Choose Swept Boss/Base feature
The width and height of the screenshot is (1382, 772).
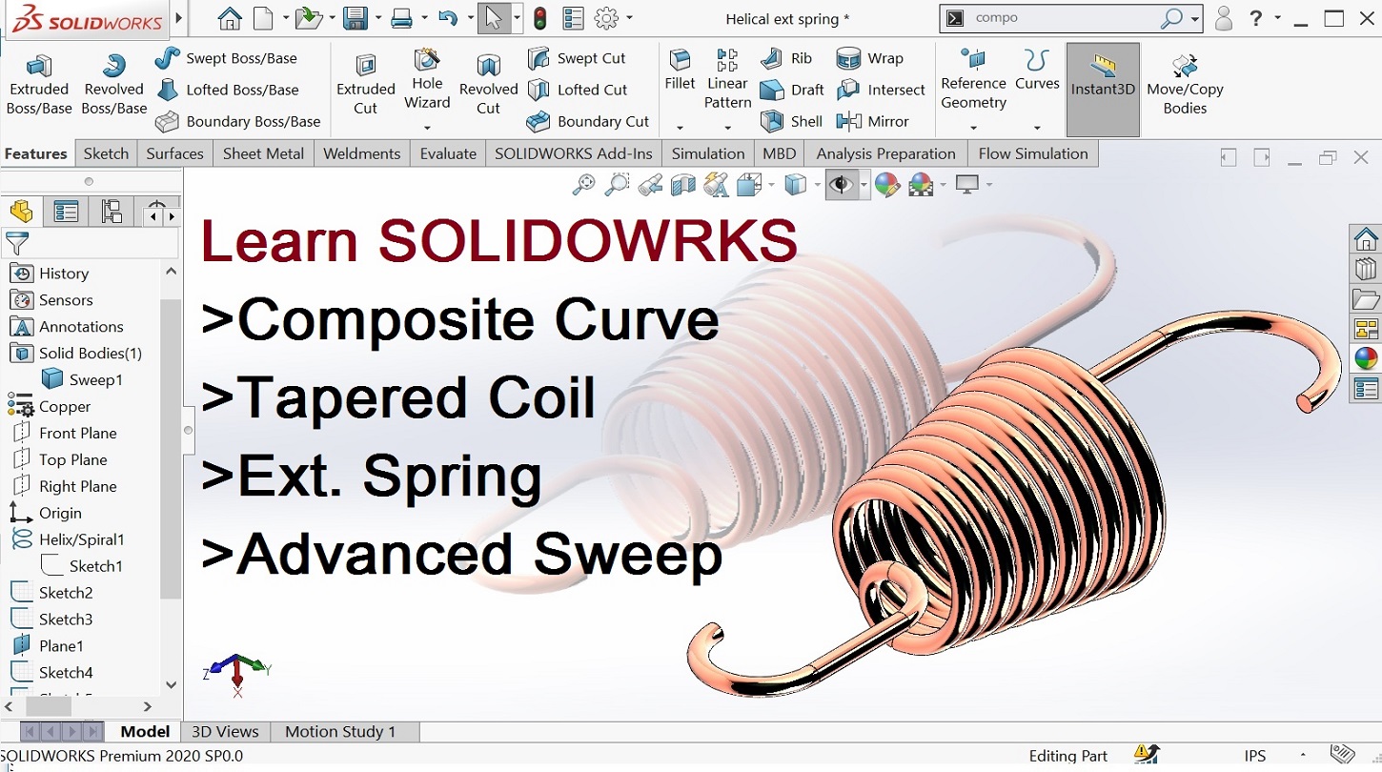[x=227, y=58]
